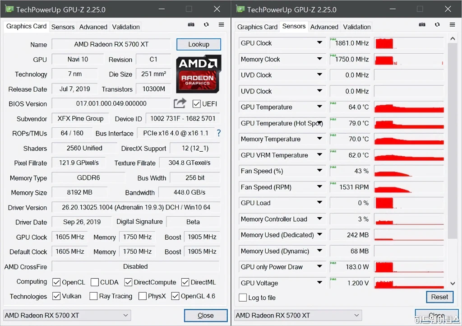Click the Name field AMD Radeon RX 5700 XT
This screenshot has height=326, width=462.
tap(111, 44)
